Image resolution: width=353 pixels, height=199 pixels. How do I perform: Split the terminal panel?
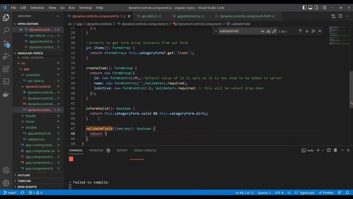tap(329, 150)
